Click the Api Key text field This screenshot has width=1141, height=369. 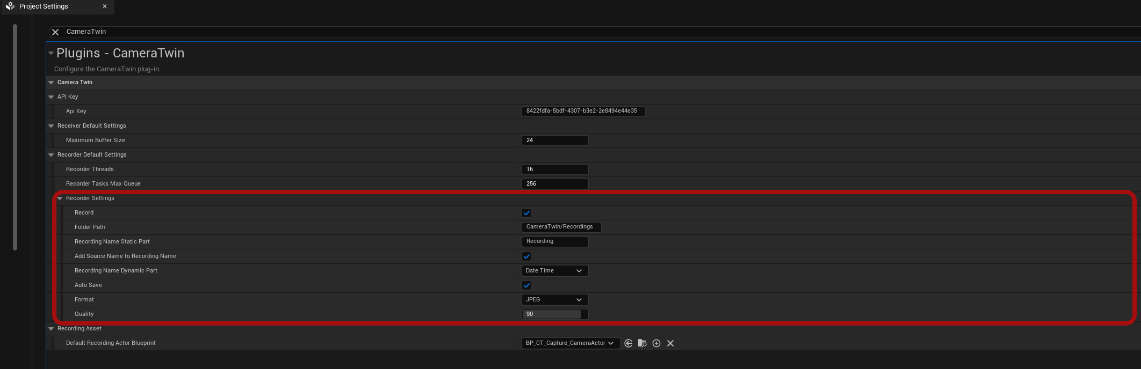pyautogui.click(x=583, y=111)
